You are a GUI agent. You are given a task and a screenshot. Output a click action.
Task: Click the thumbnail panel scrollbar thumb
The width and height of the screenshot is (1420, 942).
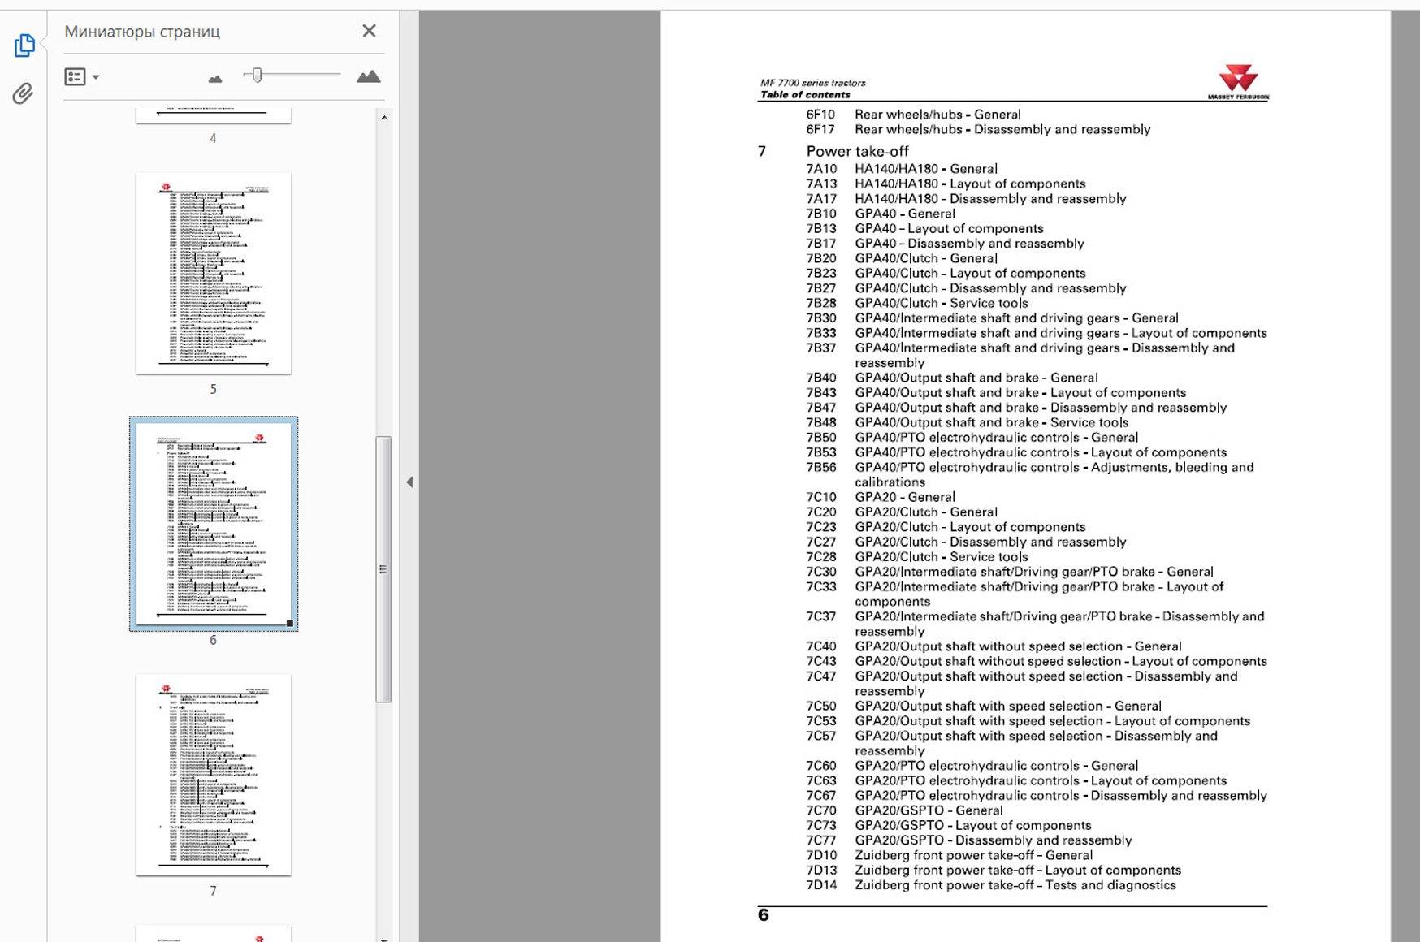click(383, 568)
